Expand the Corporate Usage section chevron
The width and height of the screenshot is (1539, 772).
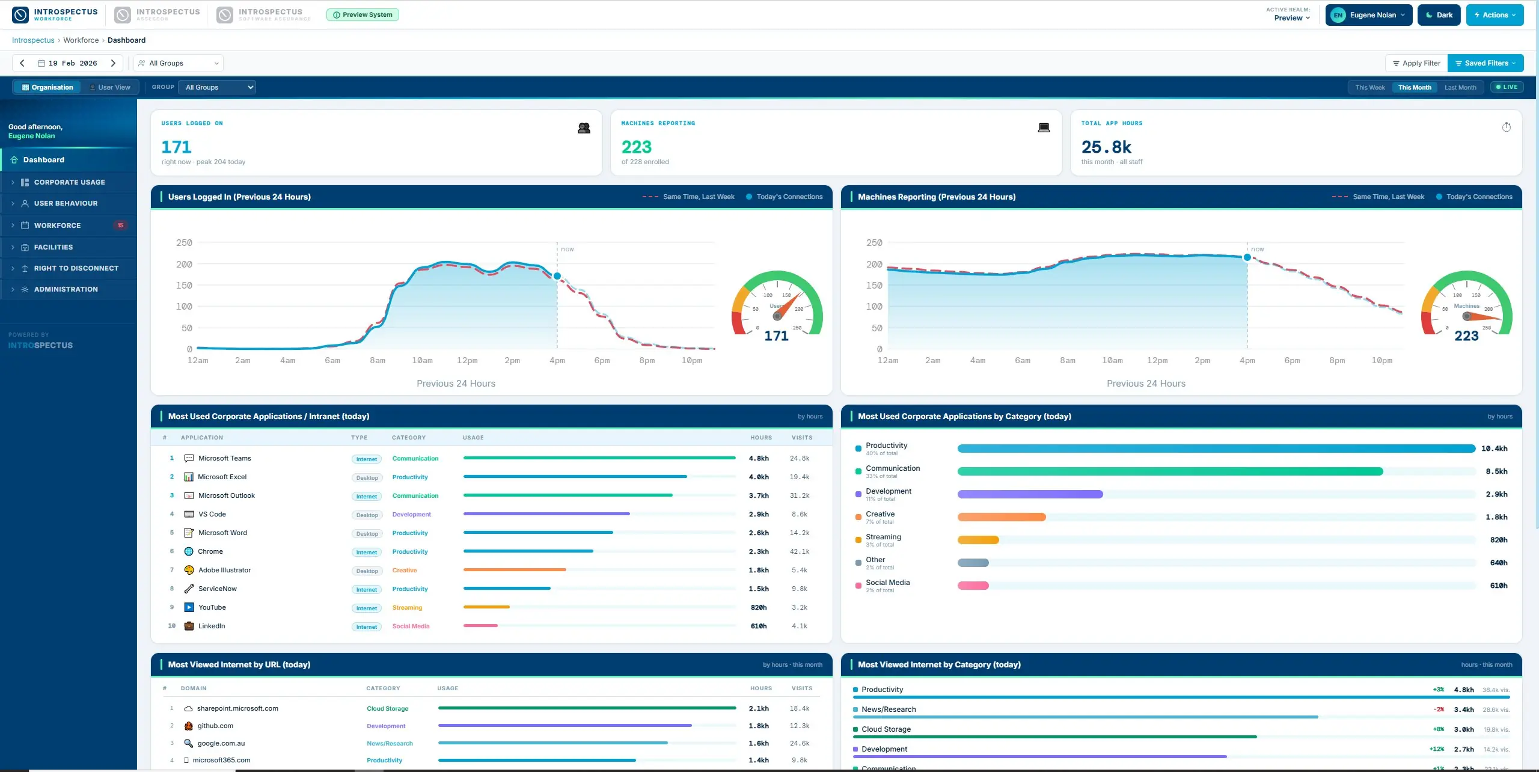click(x=13, y=182)
